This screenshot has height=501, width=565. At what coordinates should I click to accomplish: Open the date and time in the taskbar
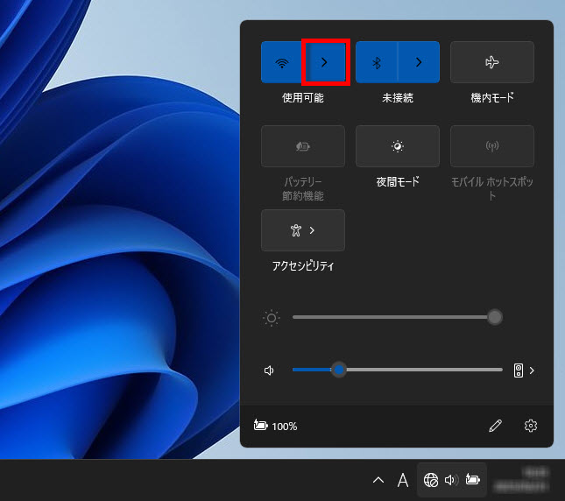tap(522, 480)
